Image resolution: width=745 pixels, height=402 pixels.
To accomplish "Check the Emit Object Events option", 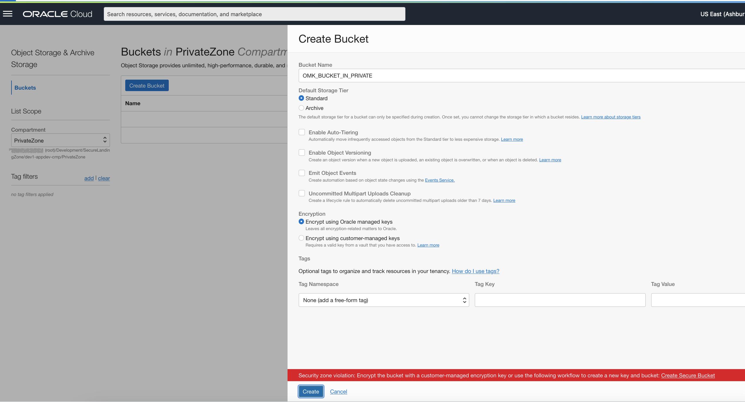I will [302, 173].
